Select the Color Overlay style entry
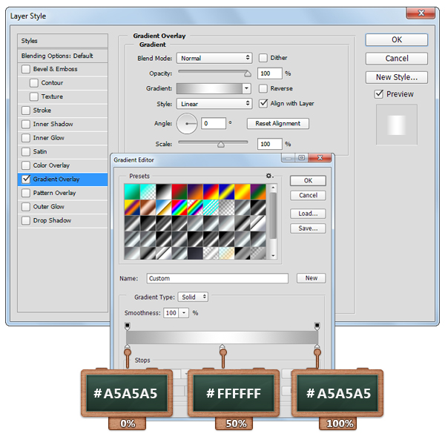The width and height of the screenshot is (445, 445). point(62,165)
